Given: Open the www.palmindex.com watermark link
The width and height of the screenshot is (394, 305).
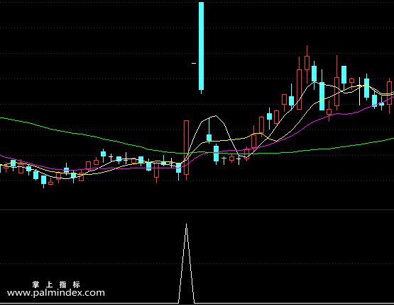Looking at the screenshot, I should click(56, 293).
